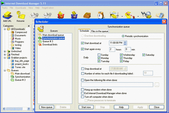The height and width of the screenshot is (113, 169).
Task: Collapse the Grabber projects tree node
Action: pyautogui.click(x=5, y=58)
